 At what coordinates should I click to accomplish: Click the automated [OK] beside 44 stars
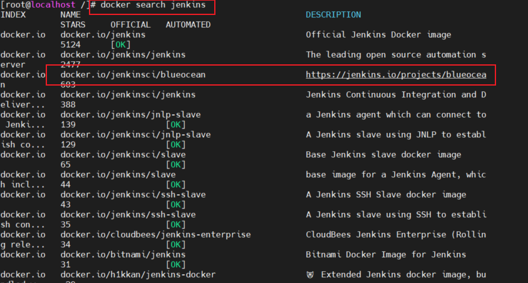click(176, 185)
